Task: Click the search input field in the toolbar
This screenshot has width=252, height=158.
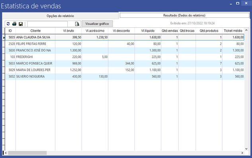Action: coord(47,24)
